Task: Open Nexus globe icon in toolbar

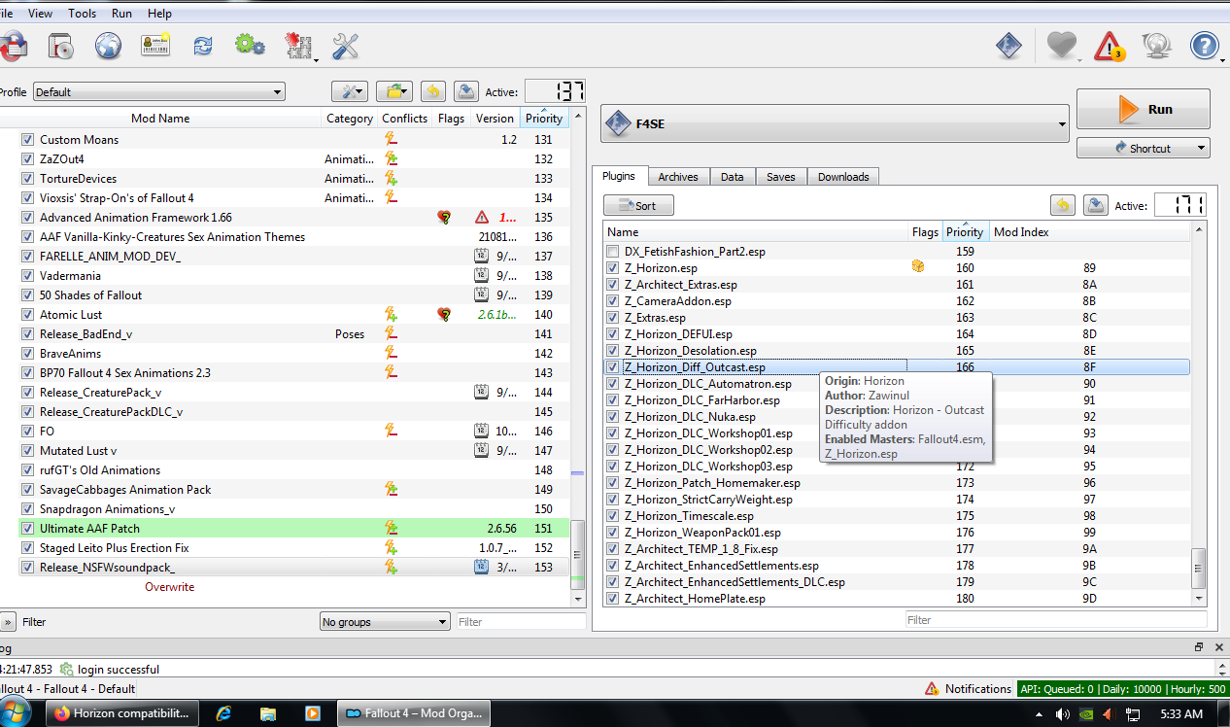Action: click(108, 46)
